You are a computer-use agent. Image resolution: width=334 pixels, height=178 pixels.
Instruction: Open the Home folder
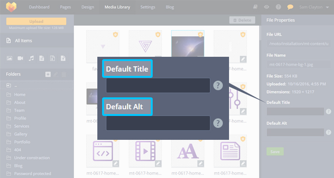tap(20, 94)
